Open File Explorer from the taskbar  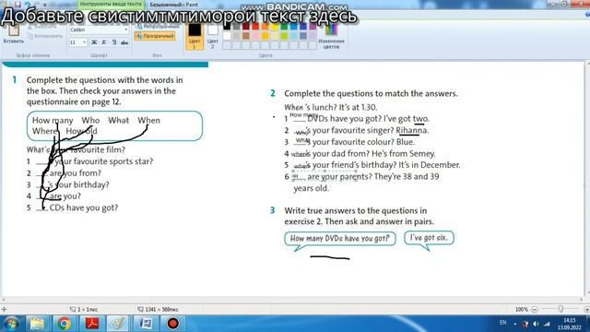(x=37, y=324)
